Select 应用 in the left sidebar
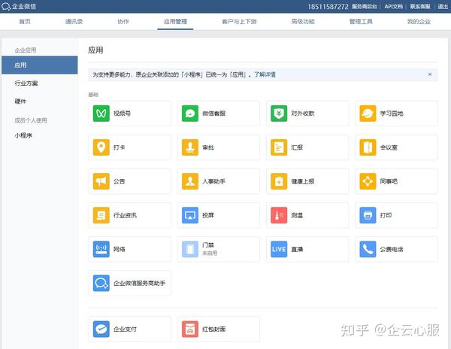 tap(40, 65)
